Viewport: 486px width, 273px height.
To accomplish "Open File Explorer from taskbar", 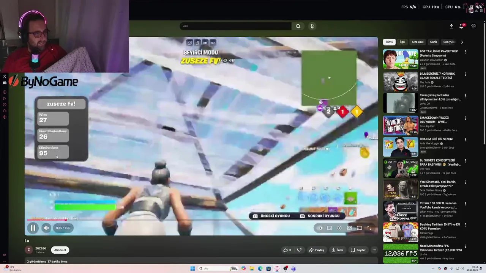I will (252, 268).
